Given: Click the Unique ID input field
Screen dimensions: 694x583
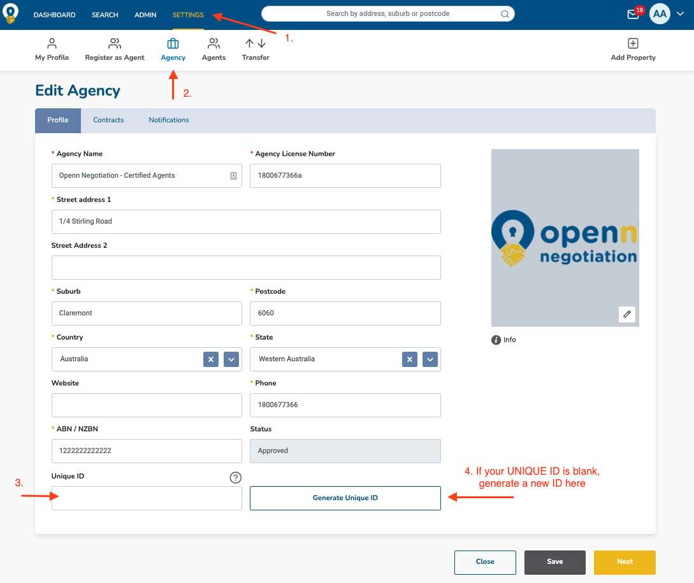Looking at the screenshot, I should pos(147,498).
